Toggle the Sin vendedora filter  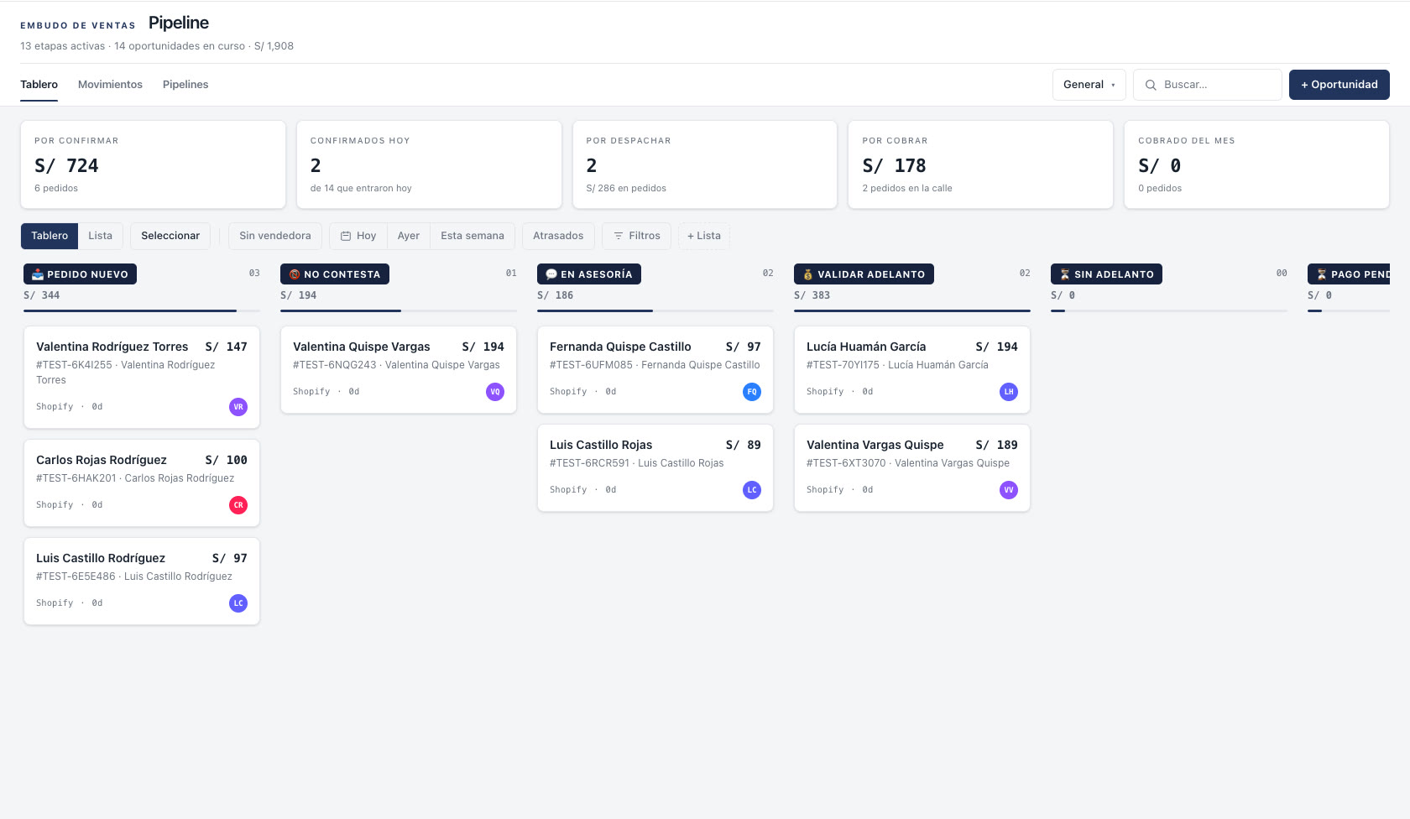click(275, 236)
